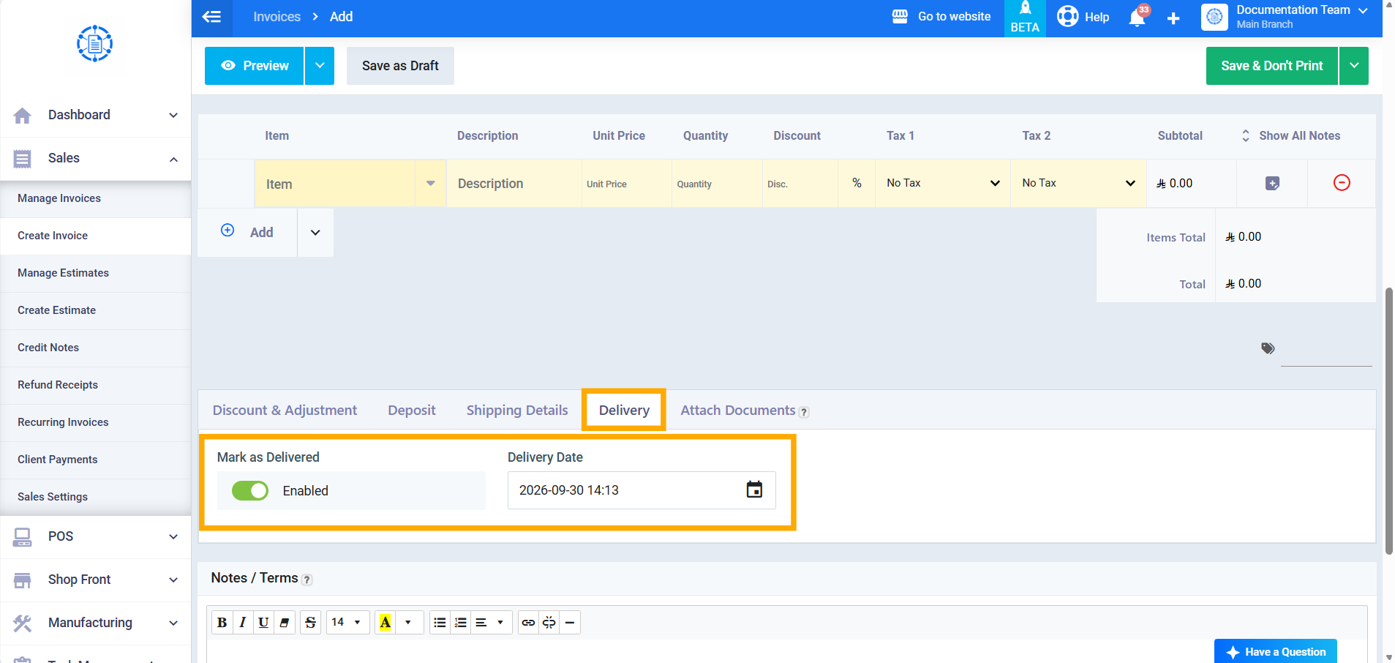1395x663 pixels.
Task: Insert link in notes editor
Action: [x=528, y=623]
